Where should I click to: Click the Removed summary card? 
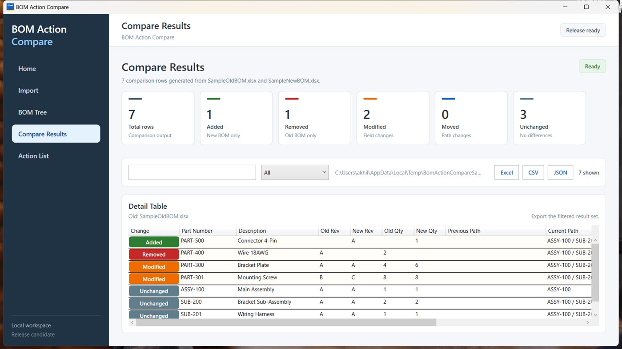tap(314, 118)
